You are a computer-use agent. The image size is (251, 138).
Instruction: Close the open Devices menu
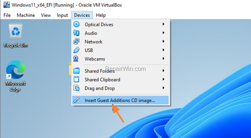click(x=82, y=15)
